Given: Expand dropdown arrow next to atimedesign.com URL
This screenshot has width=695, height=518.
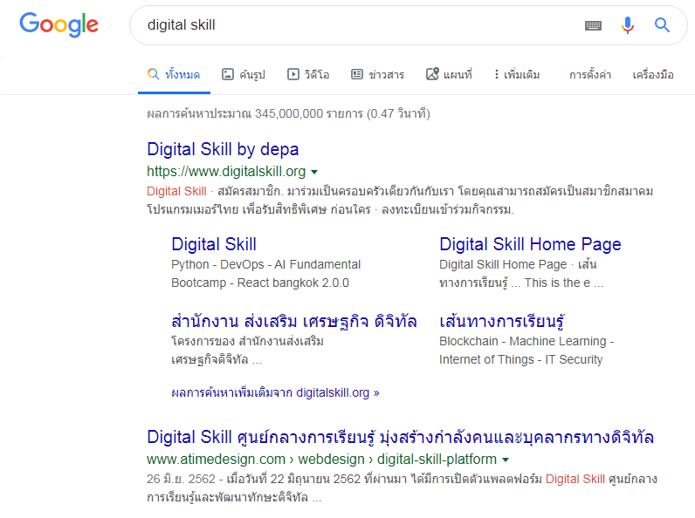Looking at the screenshot, I should tap(506, 460).
